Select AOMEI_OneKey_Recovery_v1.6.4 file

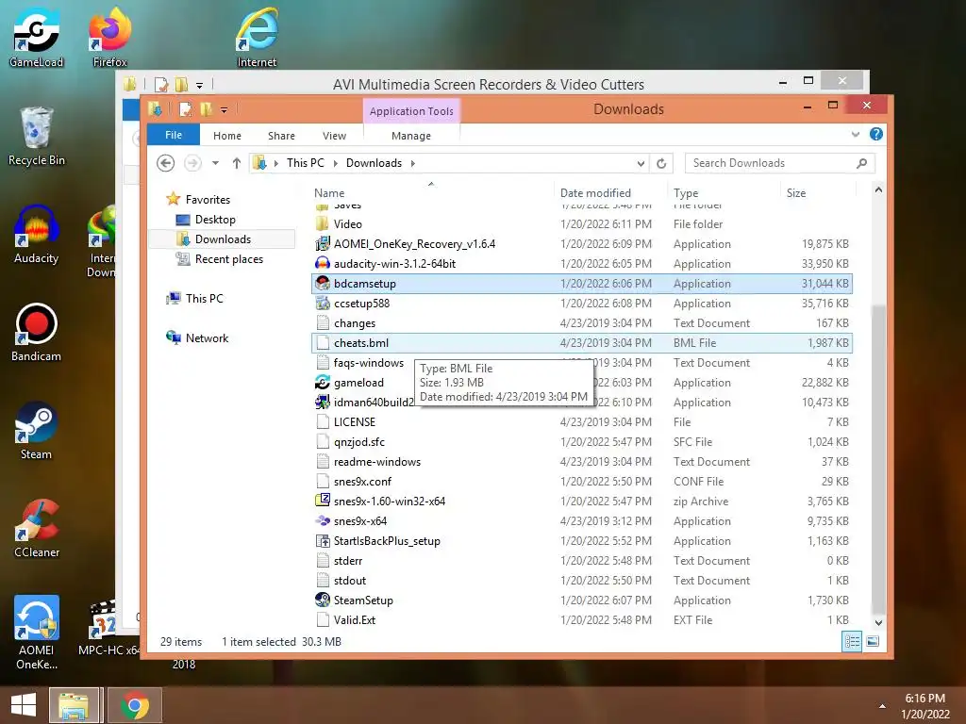click(581, 244)
